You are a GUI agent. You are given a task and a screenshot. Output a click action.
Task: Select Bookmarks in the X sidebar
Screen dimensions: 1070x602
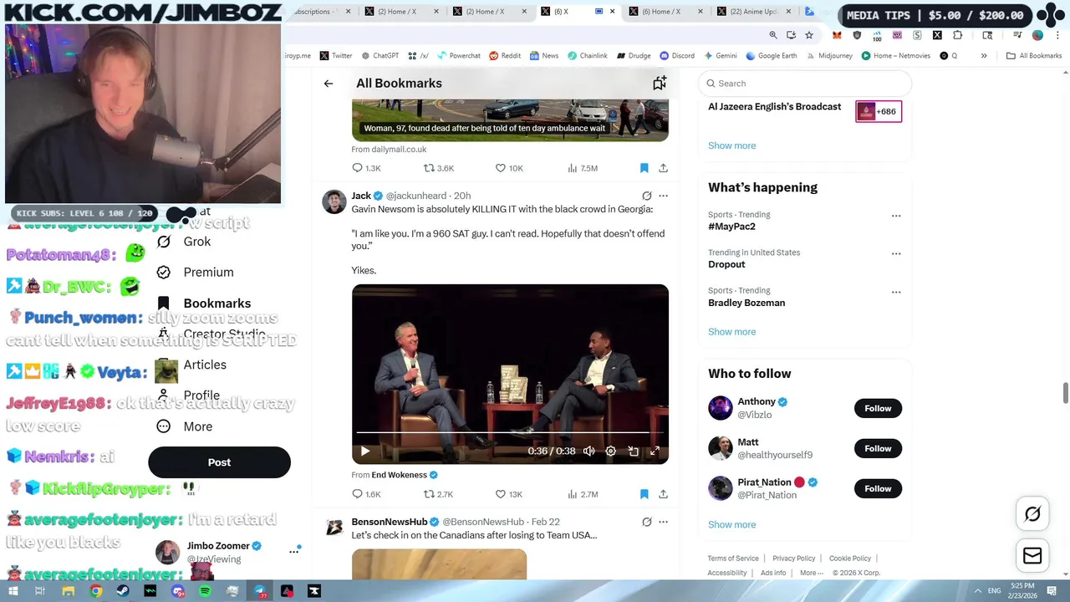point(204,304)
